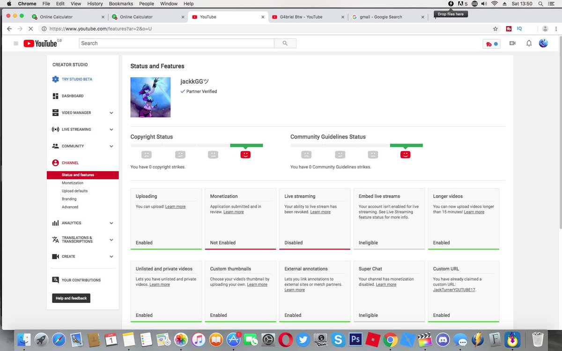Open Dashboard in Creator Studio

click(x=73, y=96)
